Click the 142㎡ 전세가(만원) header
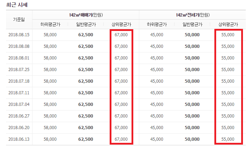The image size is (250, 146). tap(193, 15)
